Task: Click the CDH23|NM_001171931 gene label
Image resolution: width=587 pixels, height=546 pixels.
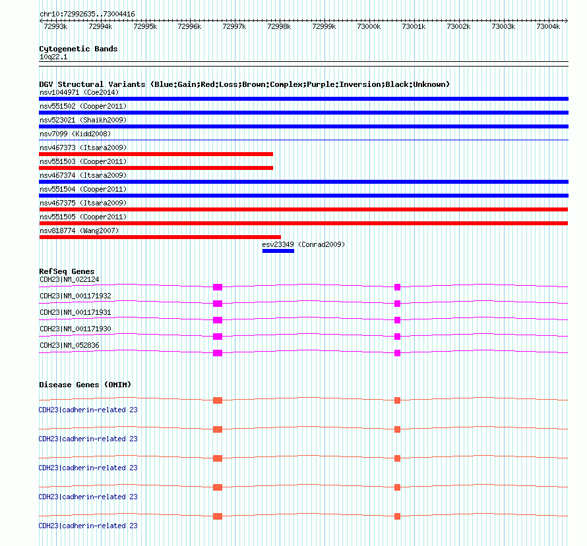Action: (75, 312)
